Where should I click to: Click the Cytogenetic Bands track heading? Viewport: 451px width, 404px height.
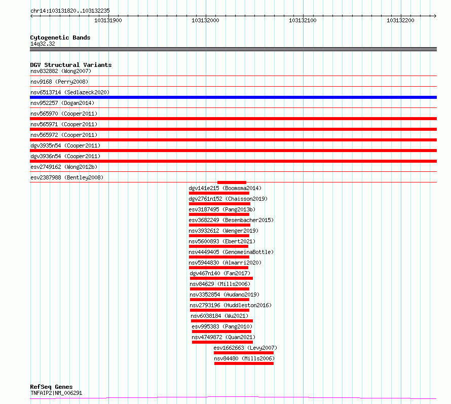[60, 38]
